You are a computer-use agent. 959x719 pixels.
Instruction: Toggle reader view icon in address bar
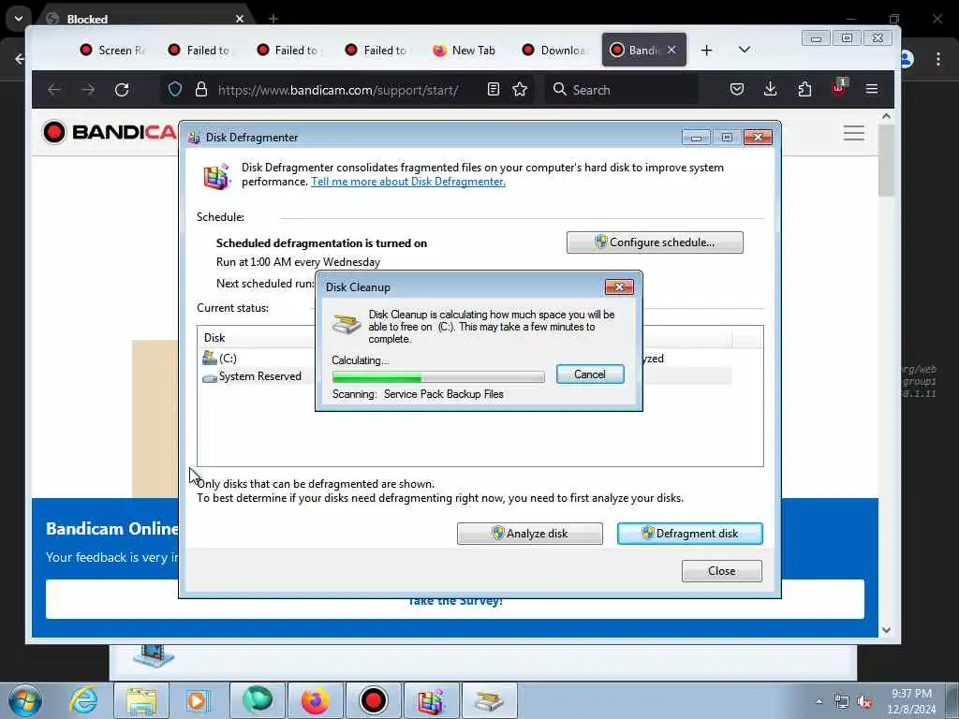494,89
